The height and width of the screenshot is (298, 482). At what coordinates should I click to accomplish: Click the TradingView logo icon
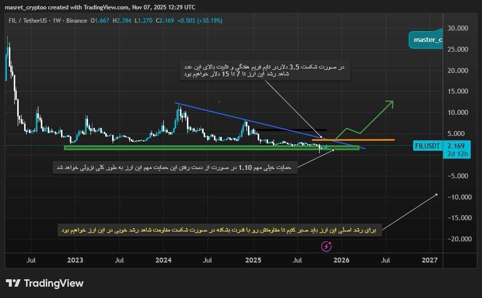pos(13,283)
